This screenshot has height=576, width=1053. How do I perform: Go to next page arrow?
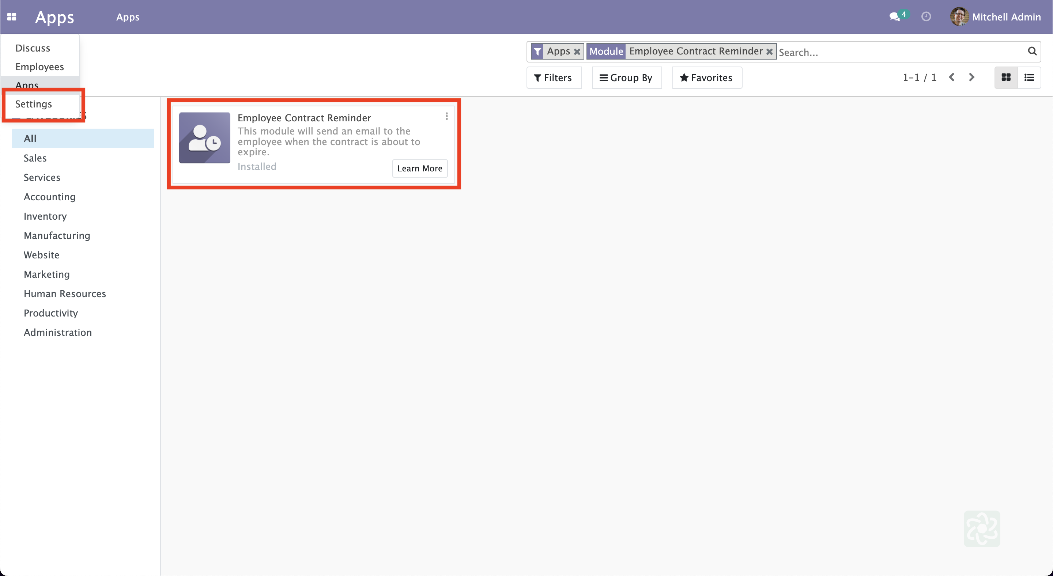(x=972, y=77)
